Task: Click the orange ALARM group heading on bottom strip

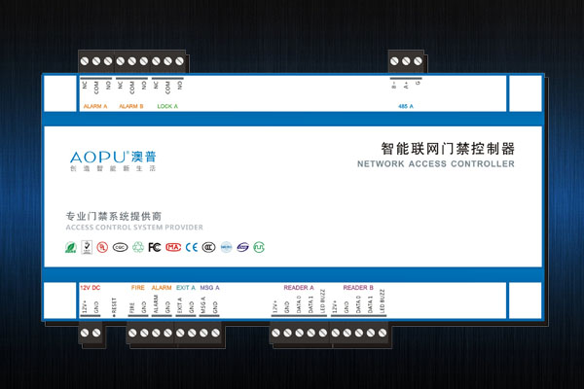Action: pos(162,288)
